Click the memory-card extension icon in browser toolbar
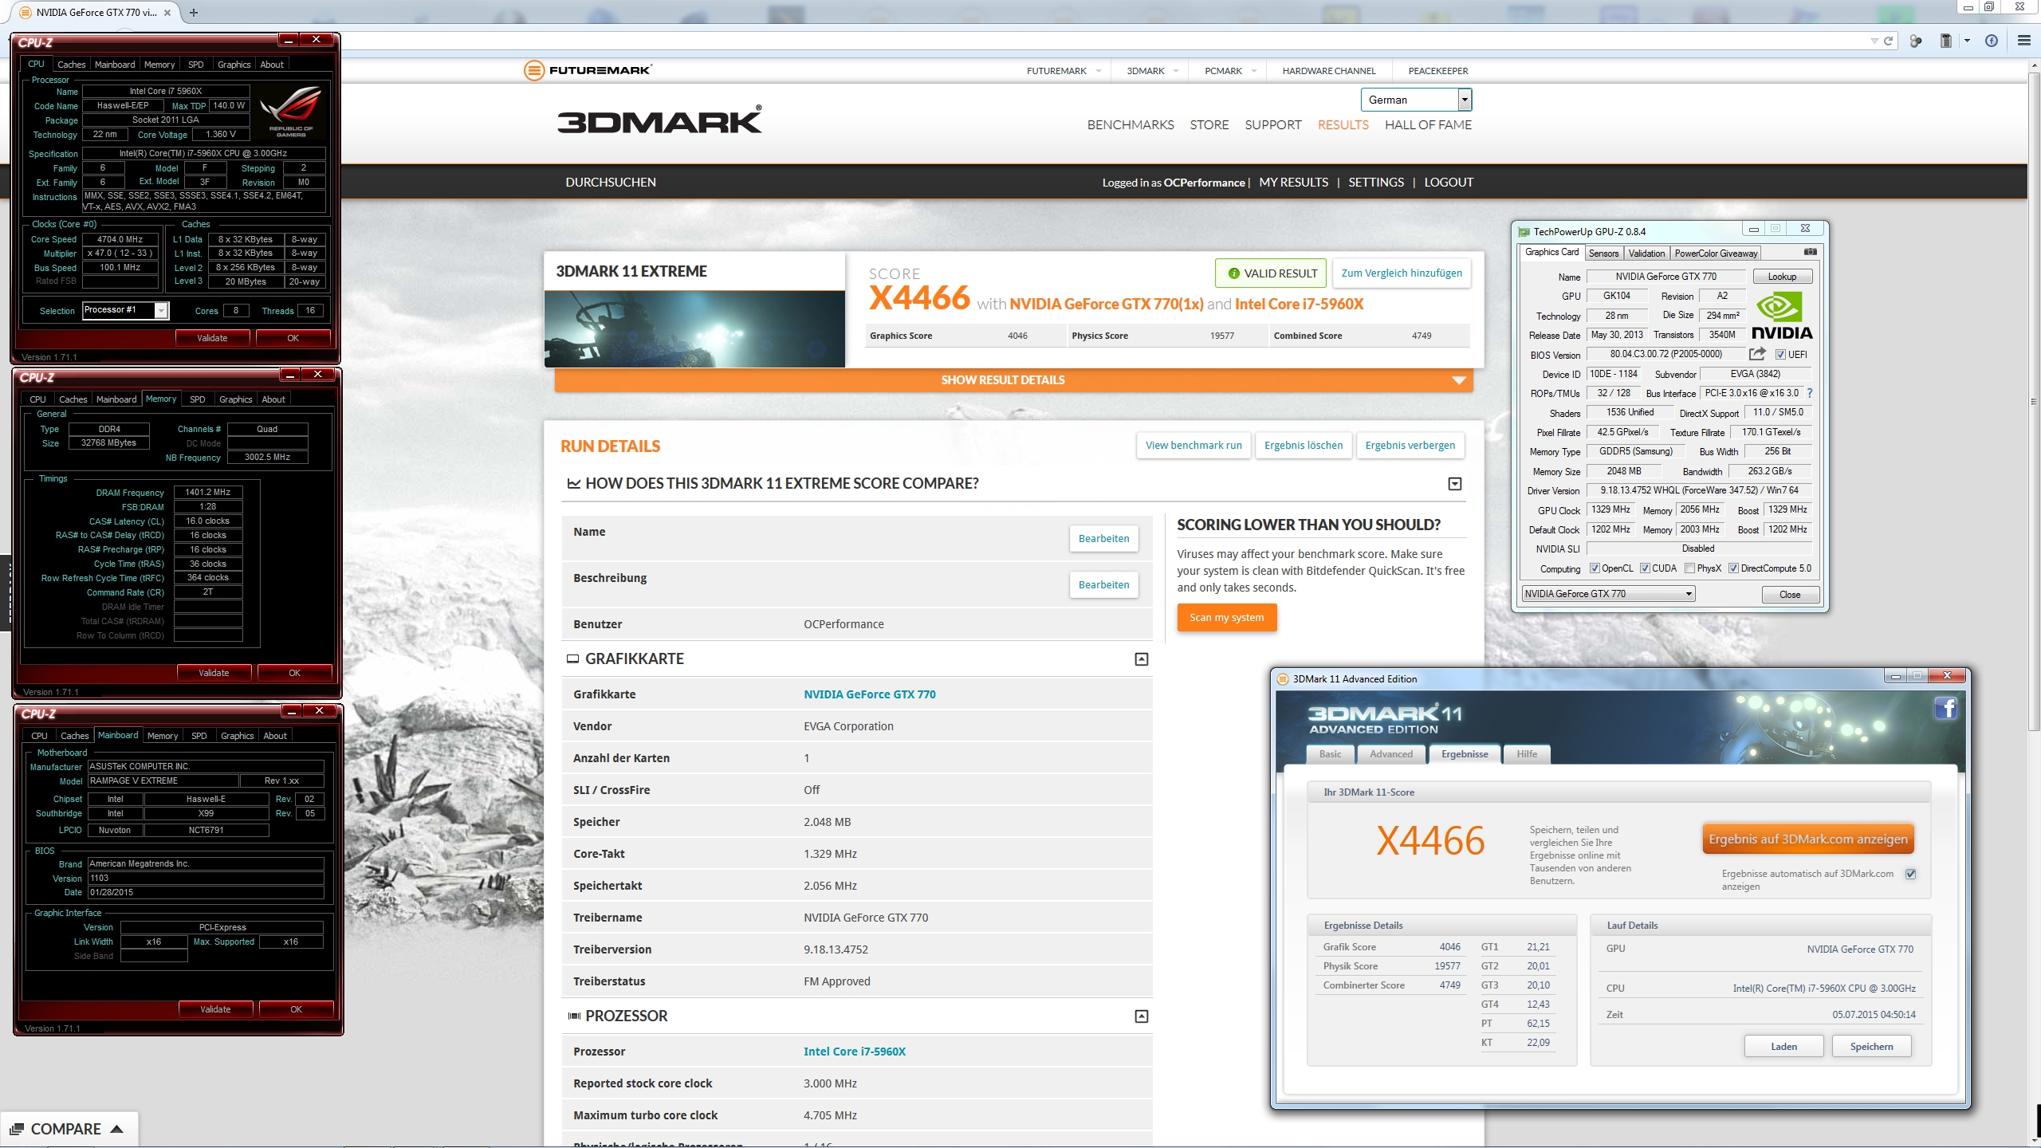 tap(1945, 41)
